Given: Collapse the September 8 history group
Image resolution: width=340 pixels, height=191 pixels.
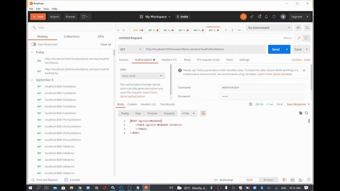Looking at the screenshot, I should coord(32,80).
